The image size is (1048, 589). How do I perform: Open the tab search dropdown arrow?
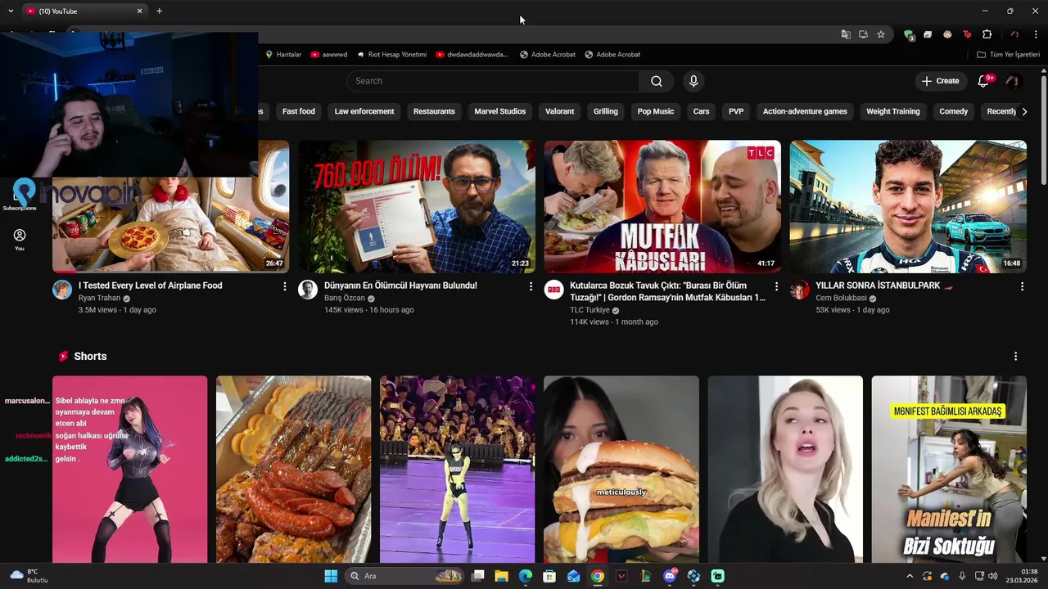point(10,11)
